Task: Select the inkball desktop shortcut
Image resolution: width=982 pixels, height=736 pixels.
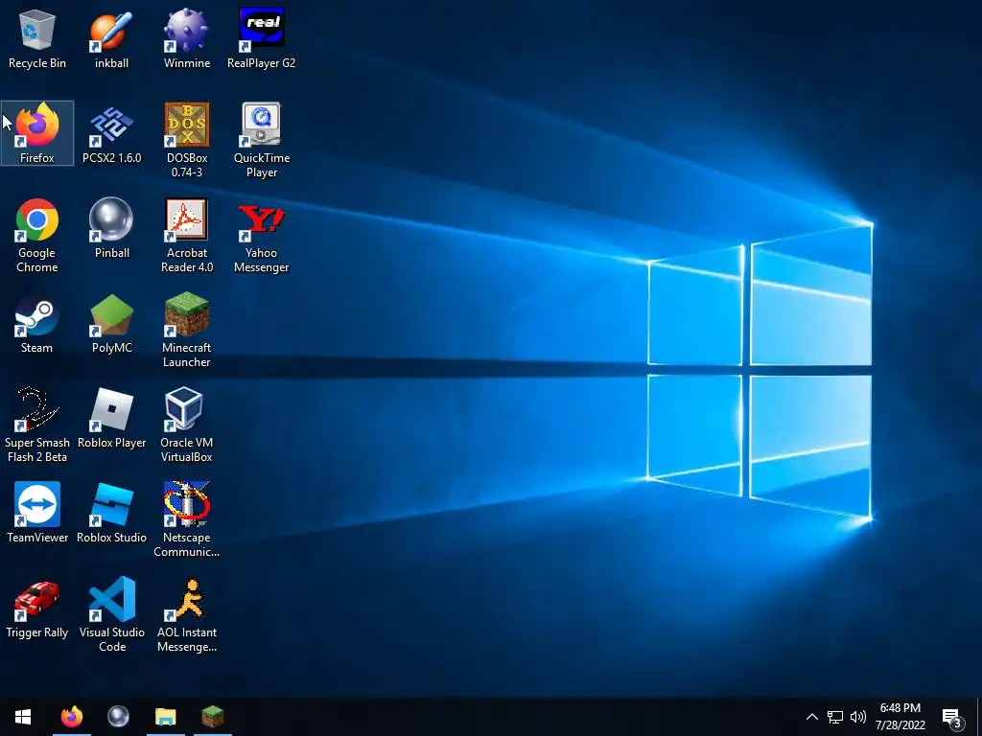Action: (x=111, y=38)
